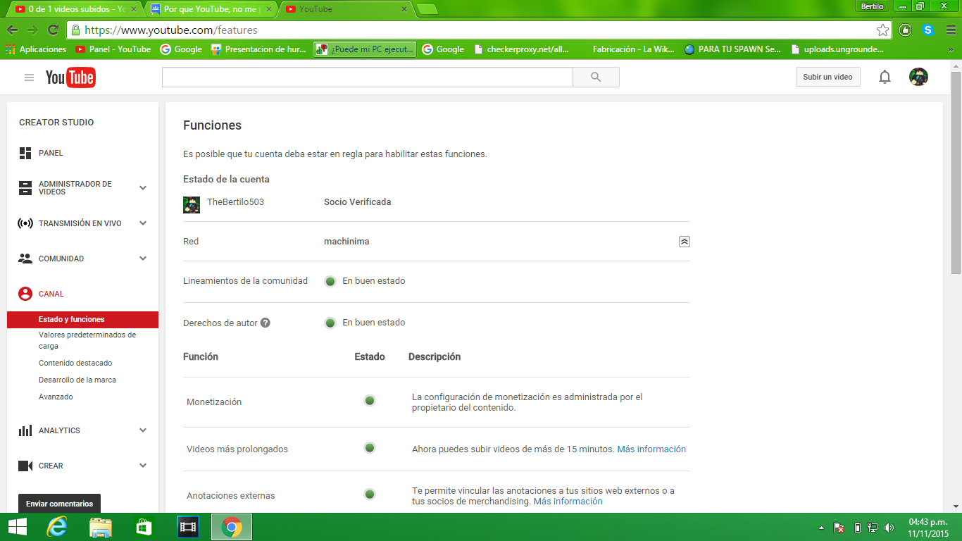962x541 pixels.
Task: Click the network tray icon
Action: (873, 528)
